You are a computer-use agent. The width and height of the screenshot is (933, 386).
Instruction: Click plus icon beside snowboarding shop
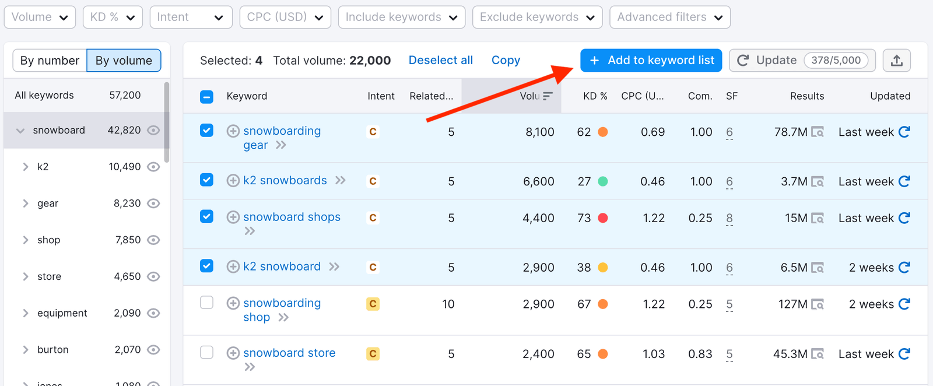click(233, 303)
